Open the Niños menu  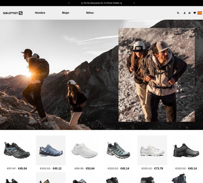click(x=90, y=13)
